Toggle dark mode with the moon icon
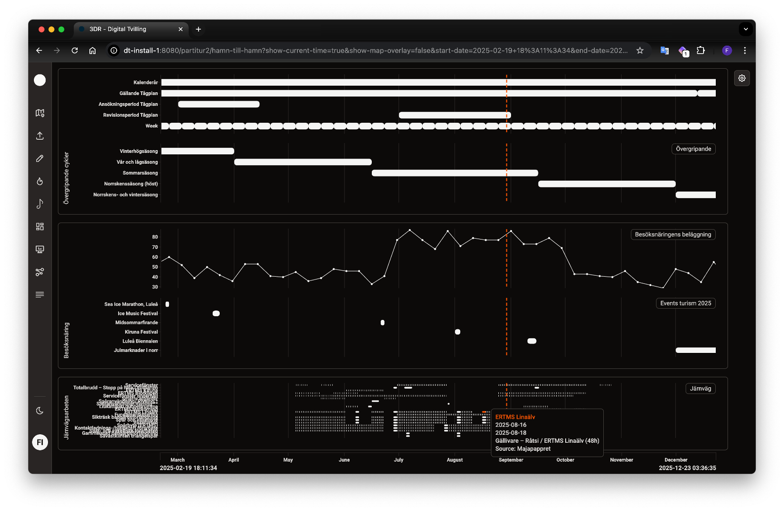This screenshot has height=511, width=784. (40, 410)
